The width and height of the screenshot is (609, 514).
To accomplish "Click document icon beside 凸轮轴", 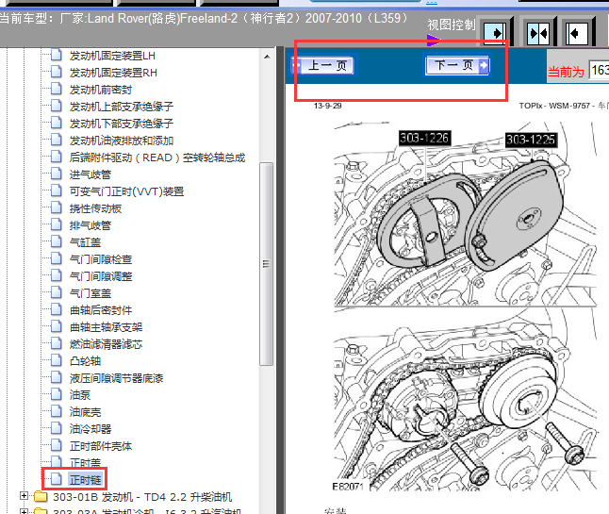I will point(57,360).
